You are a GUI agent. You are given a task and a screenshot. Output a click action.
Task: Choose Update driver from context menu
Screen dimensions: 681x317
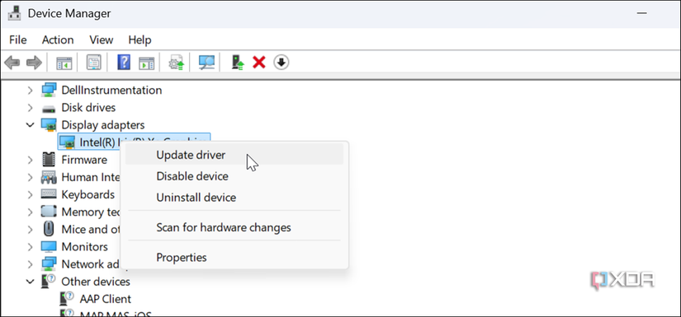pos(234,155)
